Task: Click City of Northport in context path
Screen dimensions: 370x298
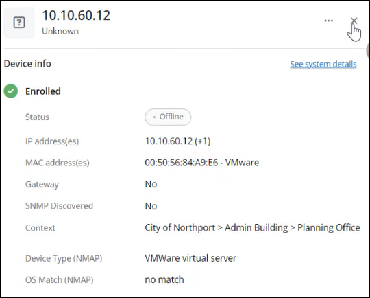Action: pos(180,227)
